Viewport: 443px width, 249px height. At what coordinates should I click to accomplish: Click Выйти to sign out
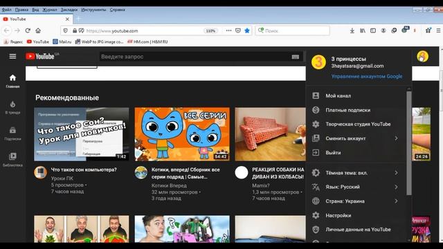click(x=356, y=153)
